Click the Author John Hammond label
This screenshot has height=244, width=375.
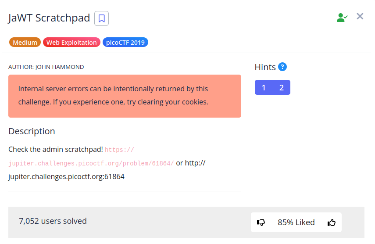coord(46,67)
